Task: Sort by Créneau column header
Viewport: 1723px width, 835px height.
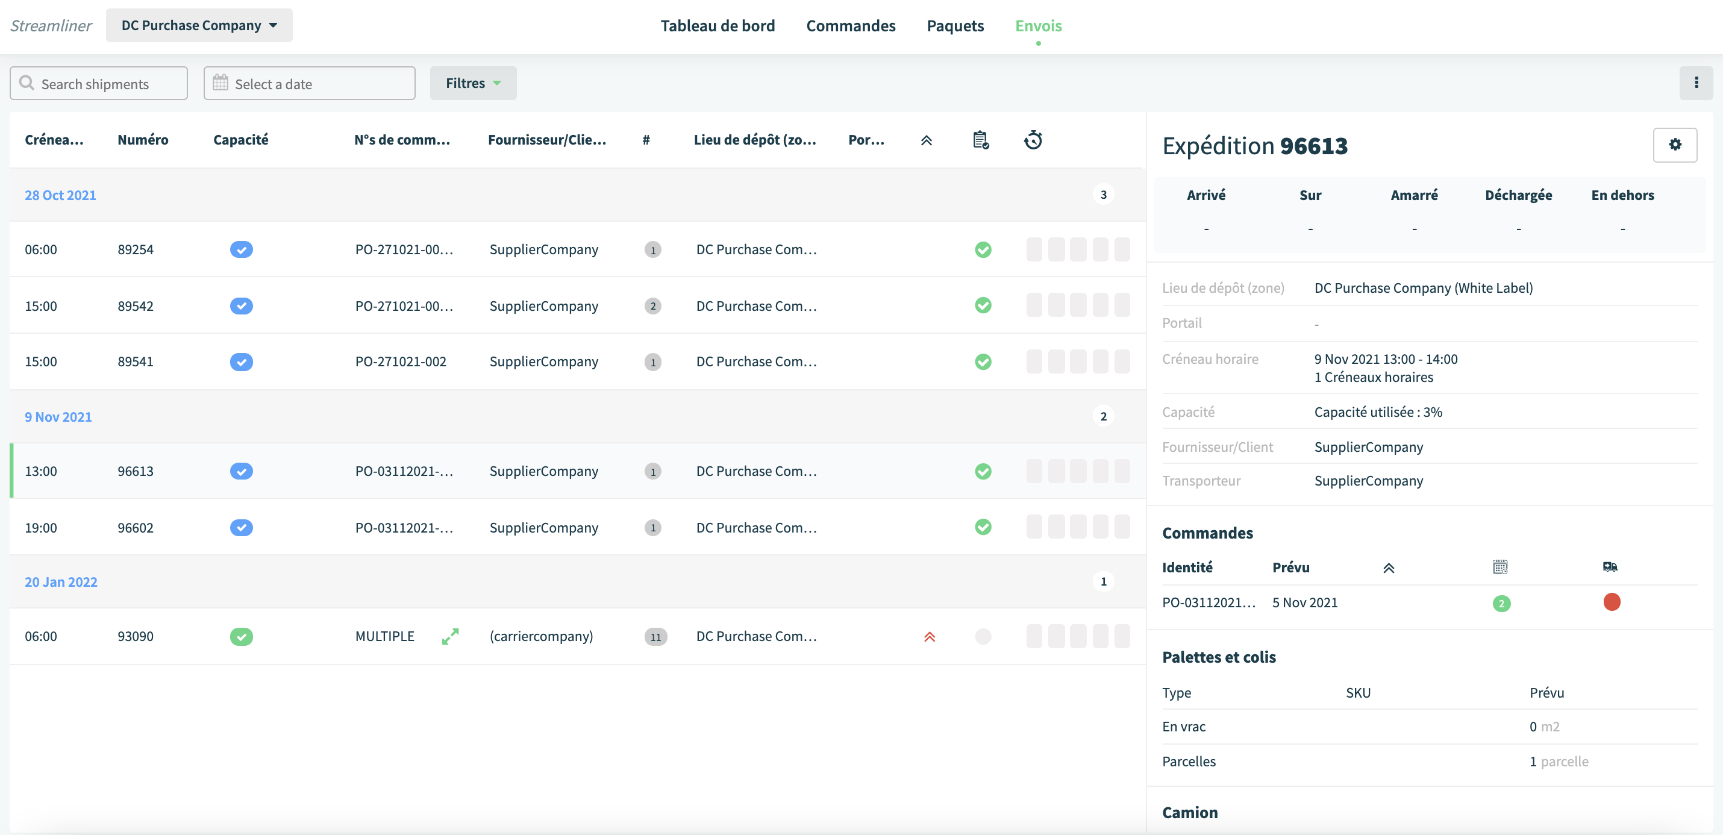Action: [54, 139]
